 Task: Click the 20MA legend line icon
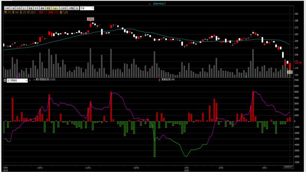pos(150,4)
